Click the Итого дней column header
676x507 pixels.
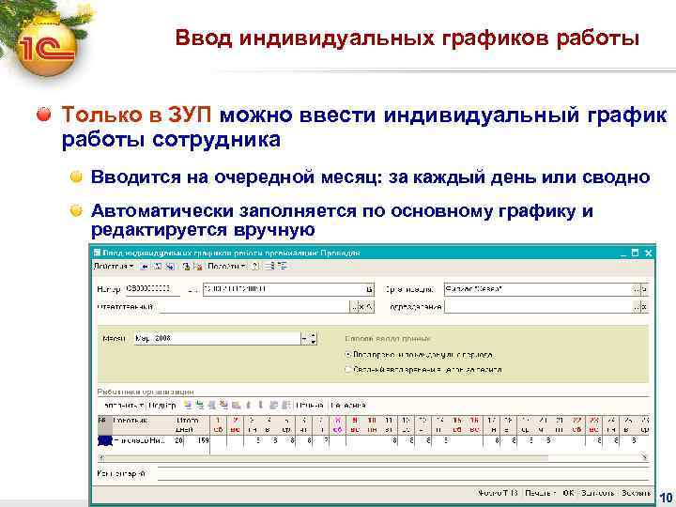(x=192, y=424)
